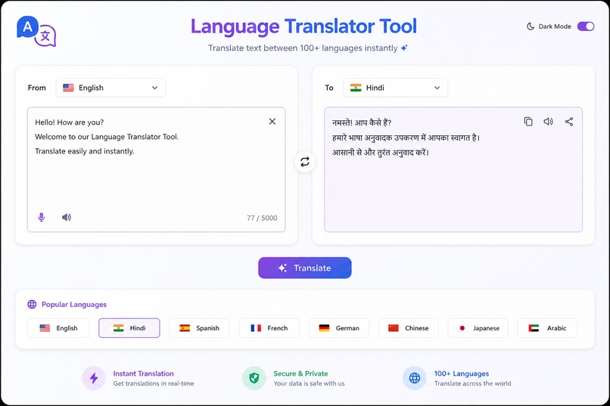The image size is (610, 406).
Task: Click 'Get translations in real-time' text
Action: point(154,383)
